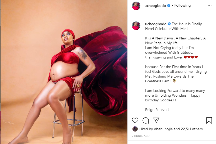Viewport: 216px width, 144px height.
Task: Visit obehiinojie's profile from likes
Action: click(163, 129)
